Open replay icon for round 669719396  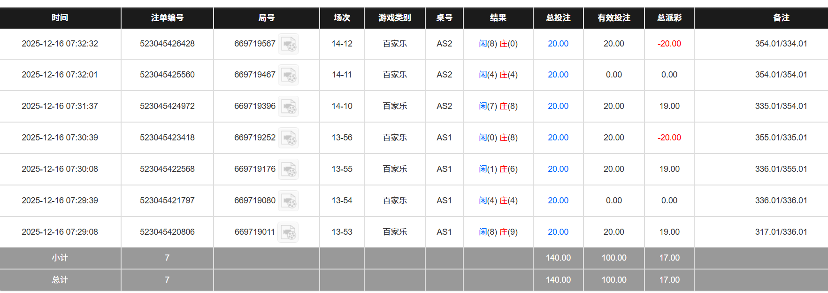288,107
